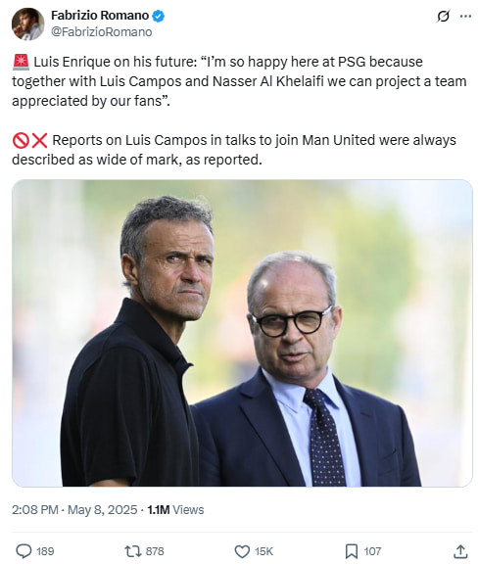Open the 2:08 PM May 8, 2025 timestamp
The width and height of the screenshot is (478, 564).
coord(74,510)
